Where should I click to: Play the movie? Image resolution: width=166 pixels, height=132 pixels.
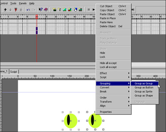94,10
